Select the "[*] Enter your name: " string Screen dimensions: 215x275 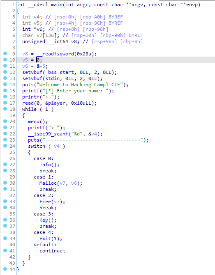pyautogui.click(x=75, y=91)
